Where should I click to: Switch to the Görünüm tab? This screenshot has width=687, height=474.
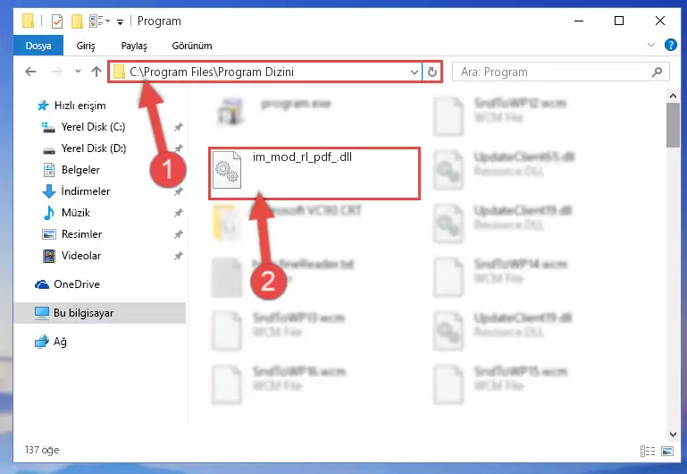click(x=192, y=46)
